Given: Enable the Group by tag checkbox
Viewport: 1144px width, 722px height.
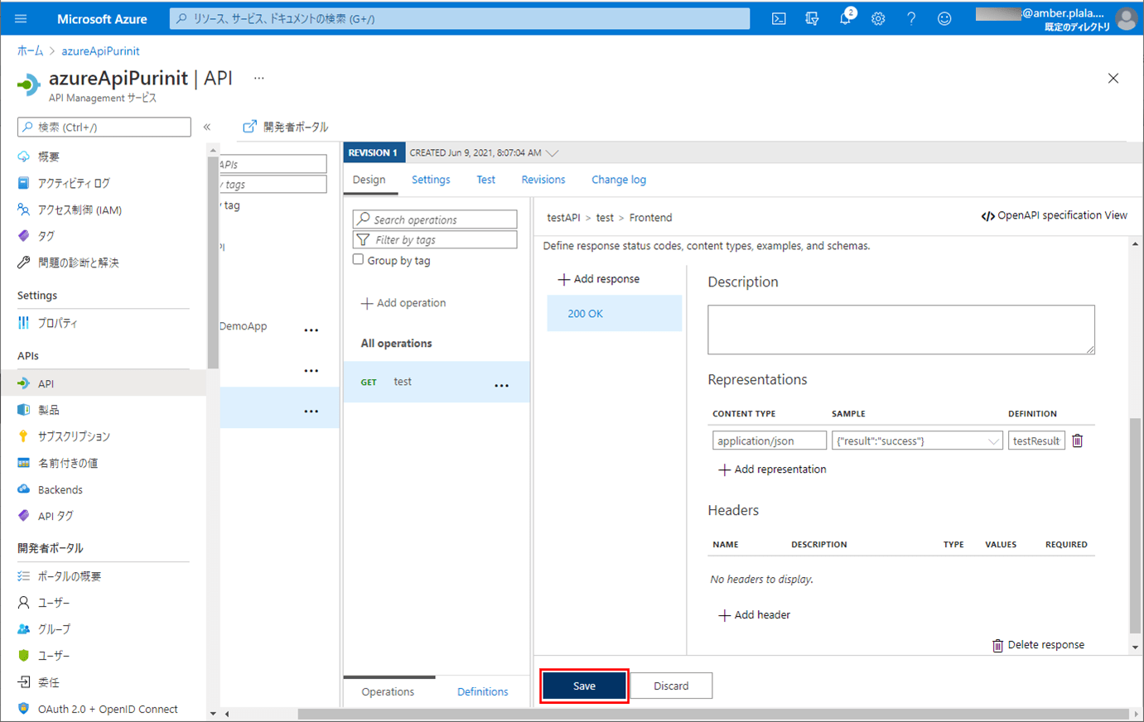Looking at the screenshot, I should [358, 260].
